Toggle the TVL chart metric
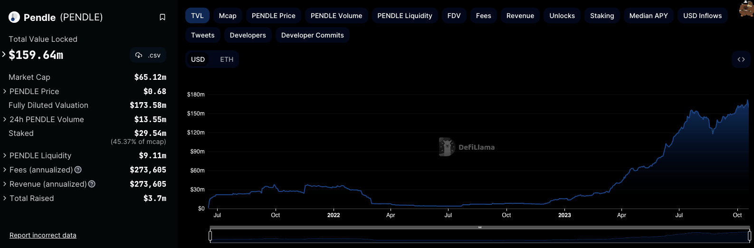Screen dimensions: 754x248 tap(197, 16)
